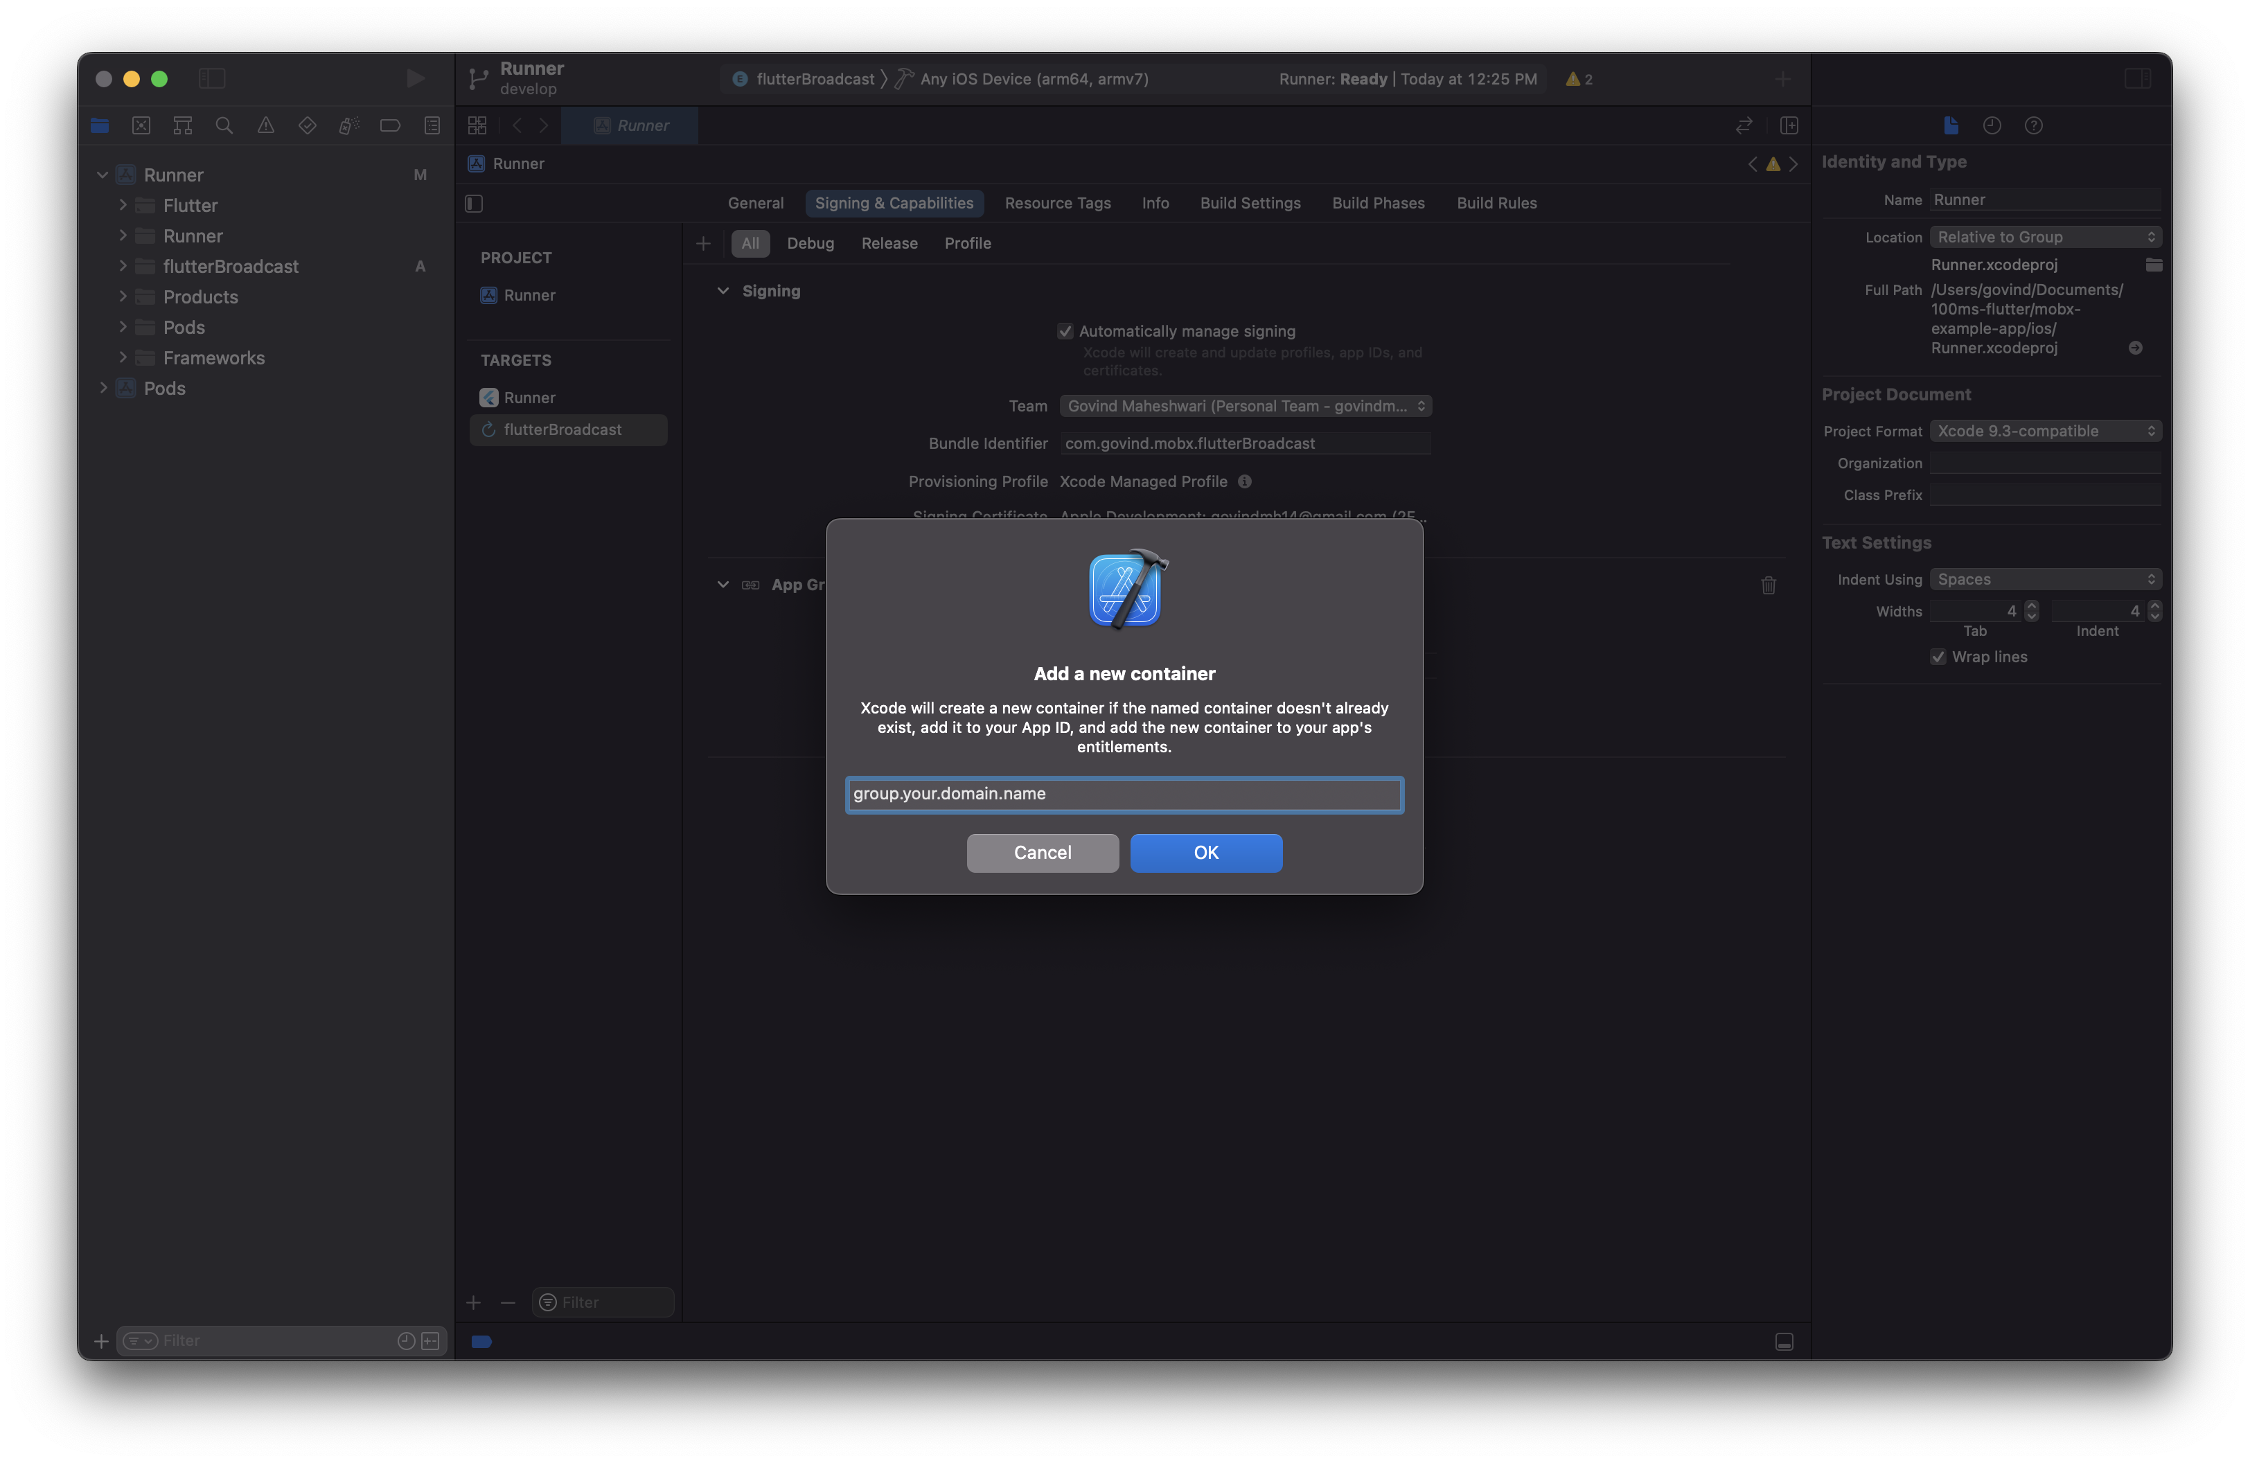Expand the Products group in the navigator

click(x=123, y=296)
